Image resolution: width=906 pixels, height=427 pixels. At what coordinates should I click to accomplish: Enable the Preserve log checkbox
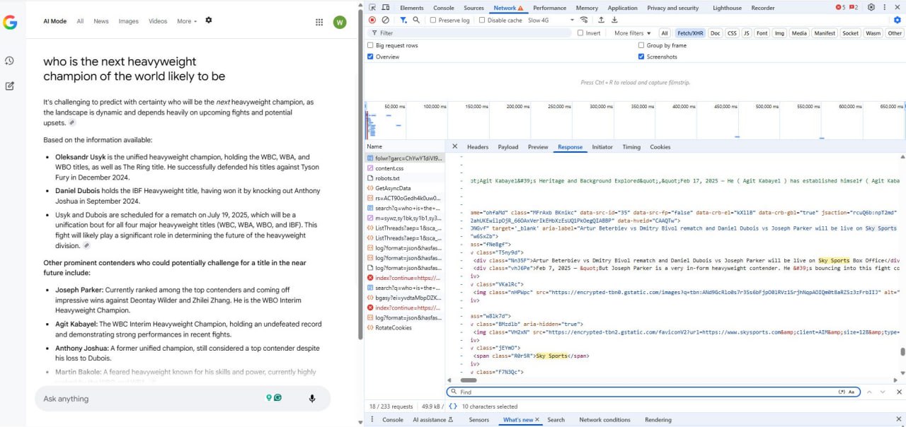433,20
